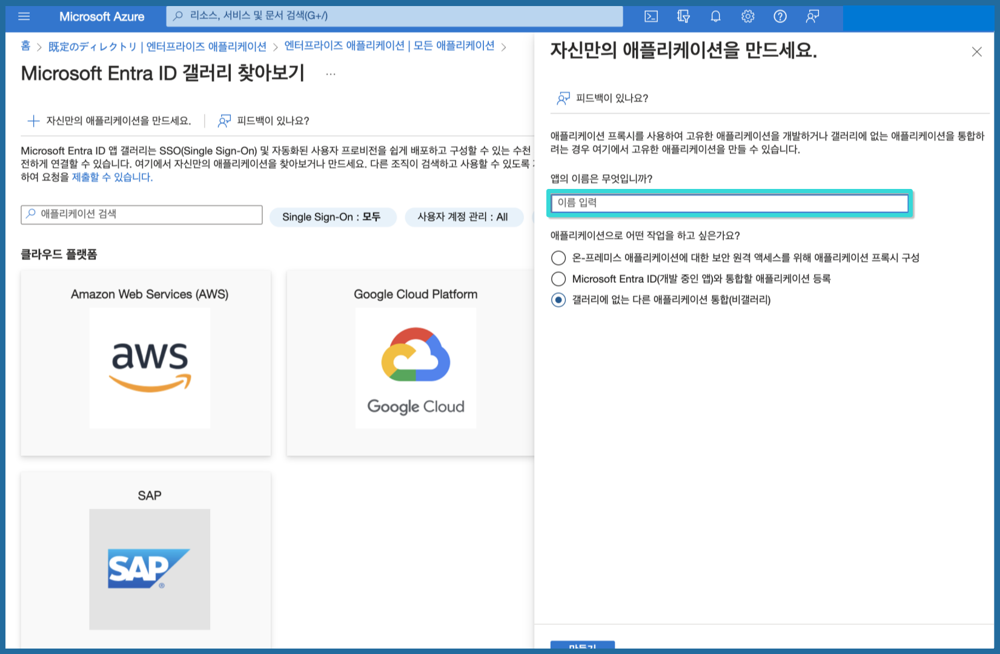Screen dimensions: 1000x654
Task: Click the feedback icon in side panel
Action: (563, 98)
